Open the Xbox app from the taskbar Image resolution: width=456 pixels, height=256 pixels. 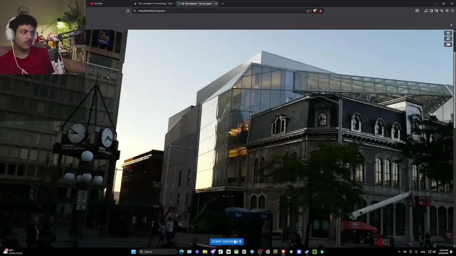236,252
